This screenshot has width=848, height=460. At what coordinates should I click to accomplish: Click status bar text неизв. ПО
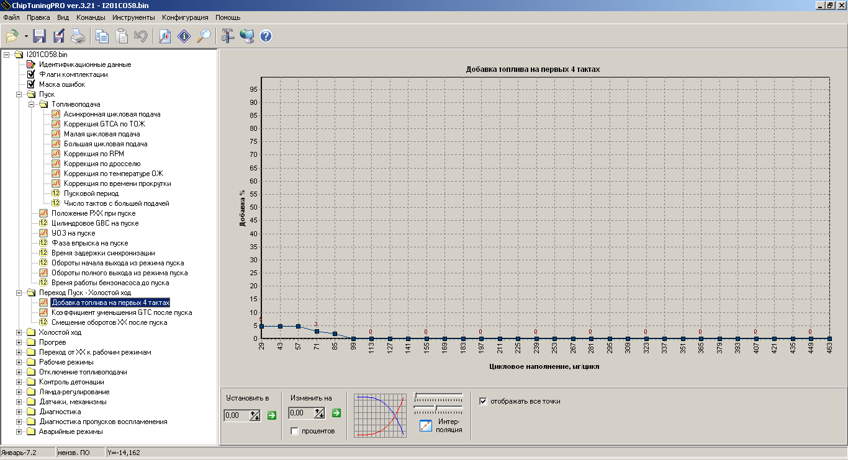click(x=73, y=453)
